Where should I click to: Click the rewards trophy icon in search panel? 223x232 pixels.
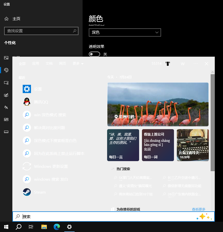pyautogui.click(x=168, y=64)
